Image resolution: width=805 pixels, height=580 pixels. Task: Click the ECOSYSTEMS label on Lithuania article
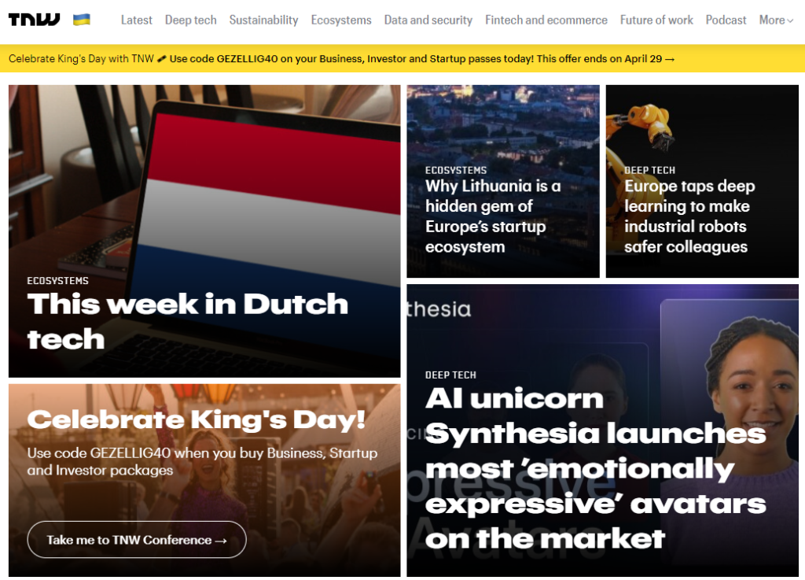(454, 170)
